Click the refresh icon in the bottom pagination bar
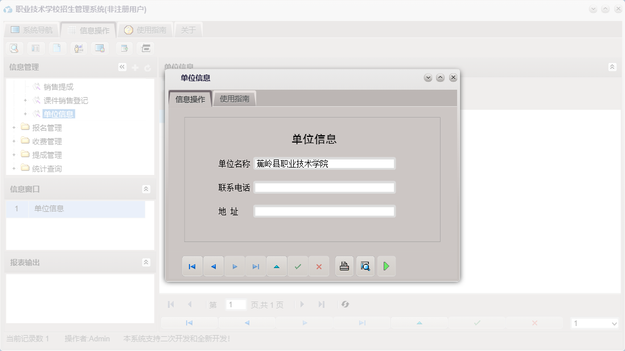The height and width of the screenshot is (351, 625). click(x=345, y=304)
